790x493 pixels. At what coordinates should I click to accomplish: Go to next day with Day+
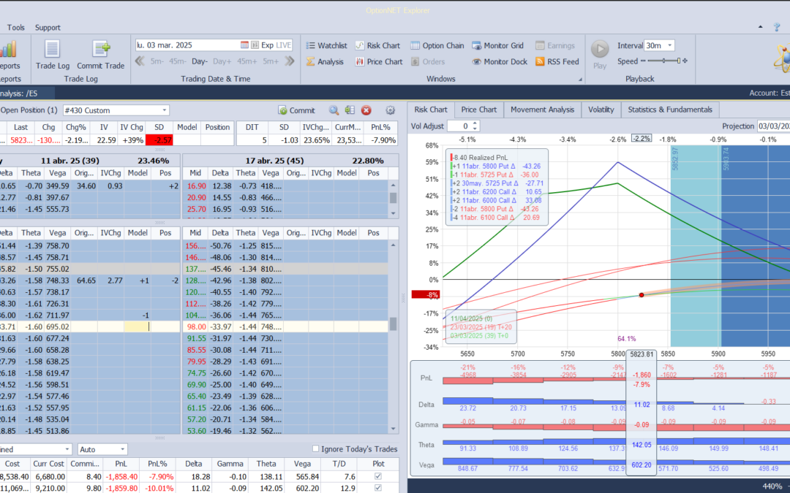pos(222,61)
